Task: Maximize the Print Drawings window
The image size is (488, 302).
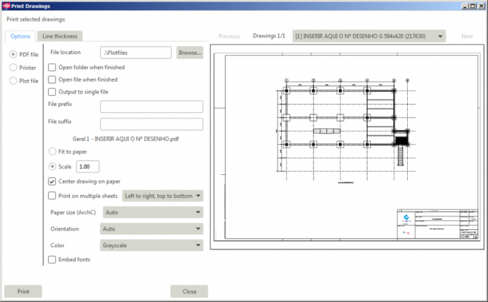Action: 473,6
